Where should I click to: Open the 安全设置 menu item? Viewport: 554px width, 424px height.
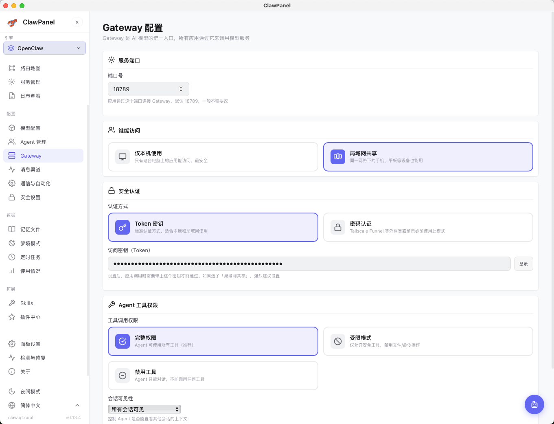(x=30, y=197)
